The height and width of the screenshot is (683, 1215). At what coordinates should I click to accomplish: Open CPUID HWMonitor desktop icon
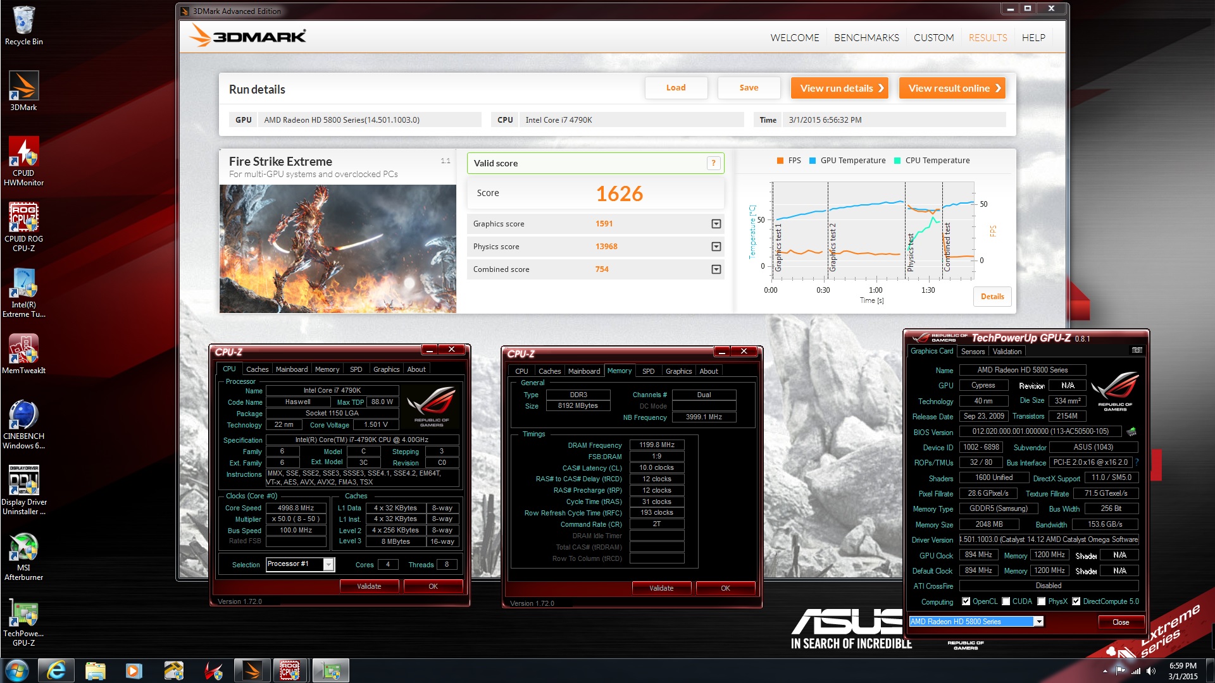tap(24, 162)
